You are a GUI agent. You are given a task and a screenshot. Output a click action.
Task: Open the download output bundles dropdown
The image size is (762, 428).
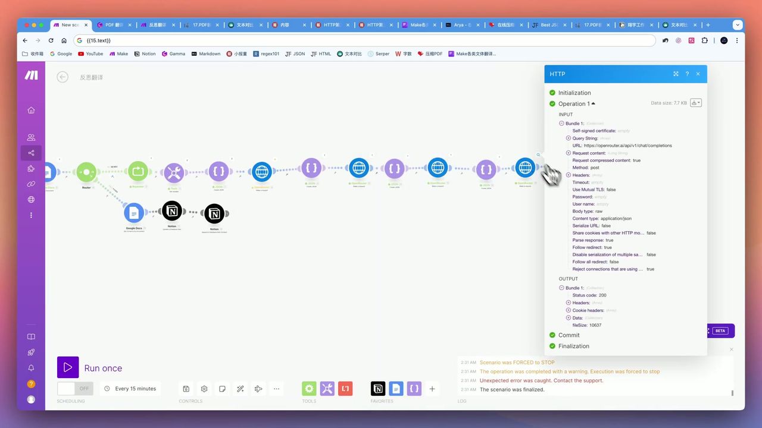click(x=695, y=103)
